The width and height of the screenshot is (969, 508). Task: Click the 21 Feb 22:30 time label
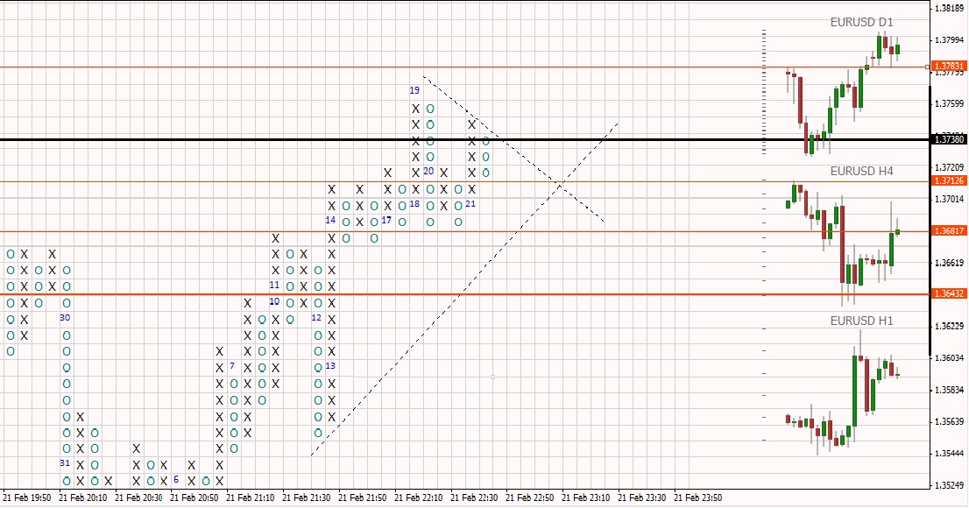(474, 497)
